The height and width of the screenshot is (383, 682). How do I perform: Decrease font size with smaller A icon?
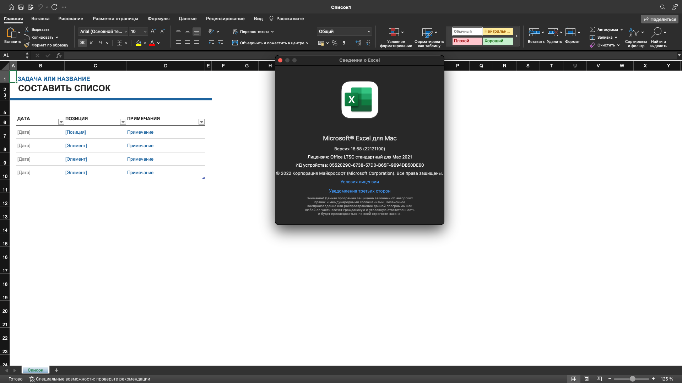click(162, 32)
